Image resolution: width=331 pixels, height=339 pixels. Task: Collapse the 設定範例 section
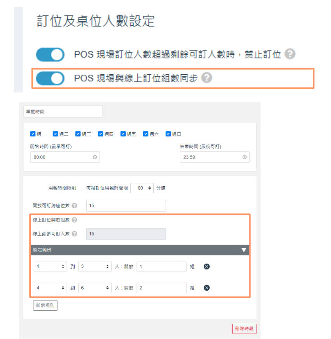(x=243, y=250)
